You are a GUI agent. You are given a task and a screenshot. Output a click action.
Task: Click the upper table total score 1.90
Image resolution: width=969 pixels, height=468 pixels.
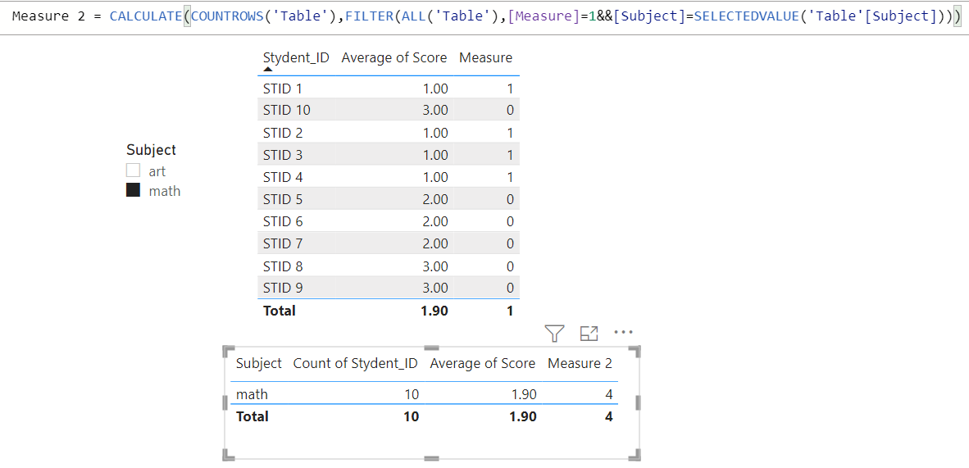[x=434, y=311]
